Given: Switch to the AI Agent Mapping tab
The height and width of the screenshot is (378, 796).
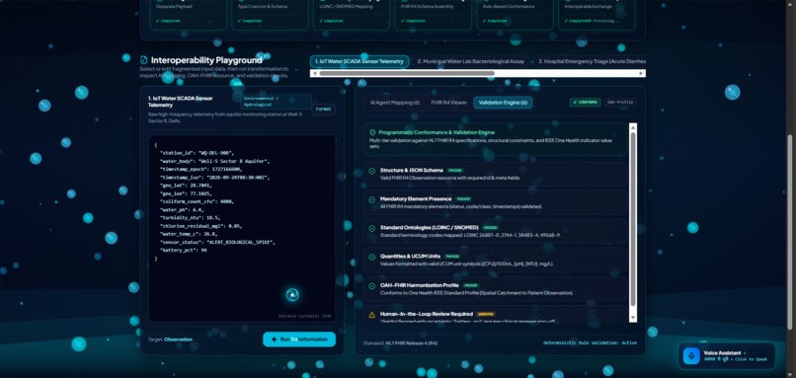Looking at the screenshot, I should pyautogui.click(x=395, y=103).
